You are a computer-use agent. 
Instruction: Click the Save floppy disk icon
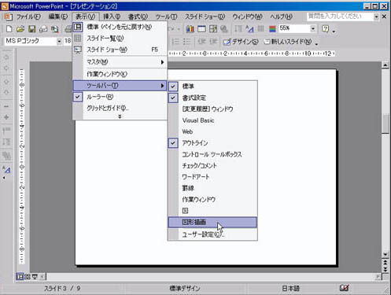pyautogui.click(x=32, y=28)
